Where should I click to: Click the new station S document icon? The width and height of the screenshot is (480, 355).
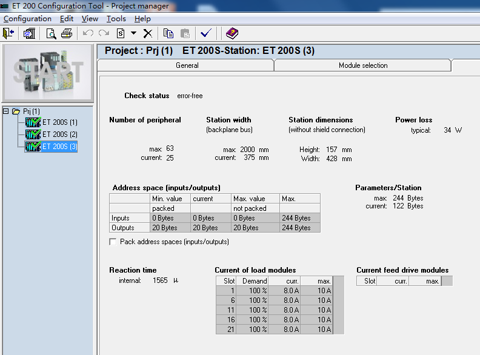point(121,33)
